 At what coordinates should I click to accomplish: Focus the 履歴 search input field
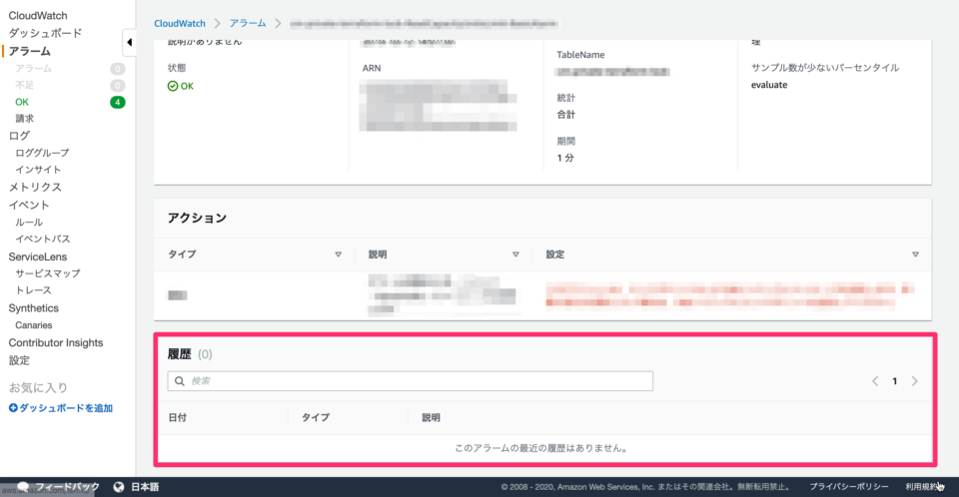click(x=411, y=381)
